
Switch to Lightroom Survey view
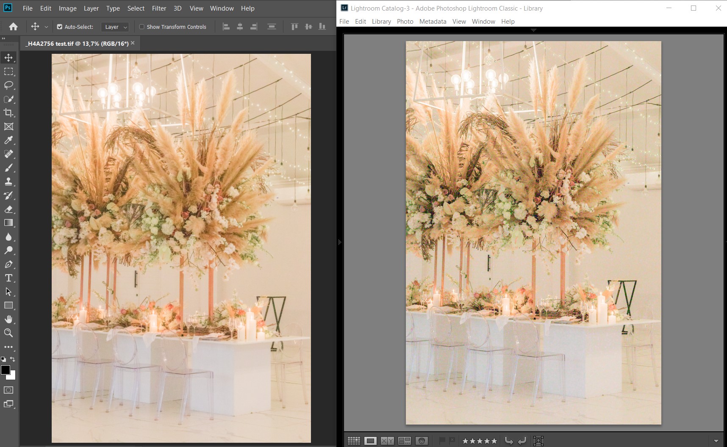405,441
